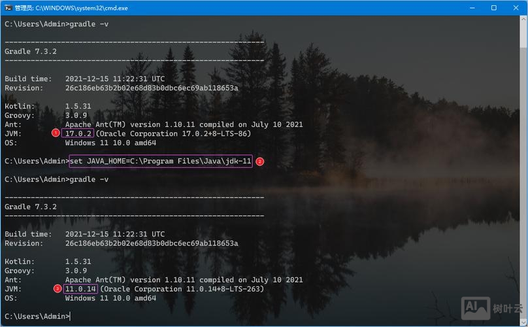Close the cmd.exe window
This screenshot has height=327, width=528.
coord(516,8)
